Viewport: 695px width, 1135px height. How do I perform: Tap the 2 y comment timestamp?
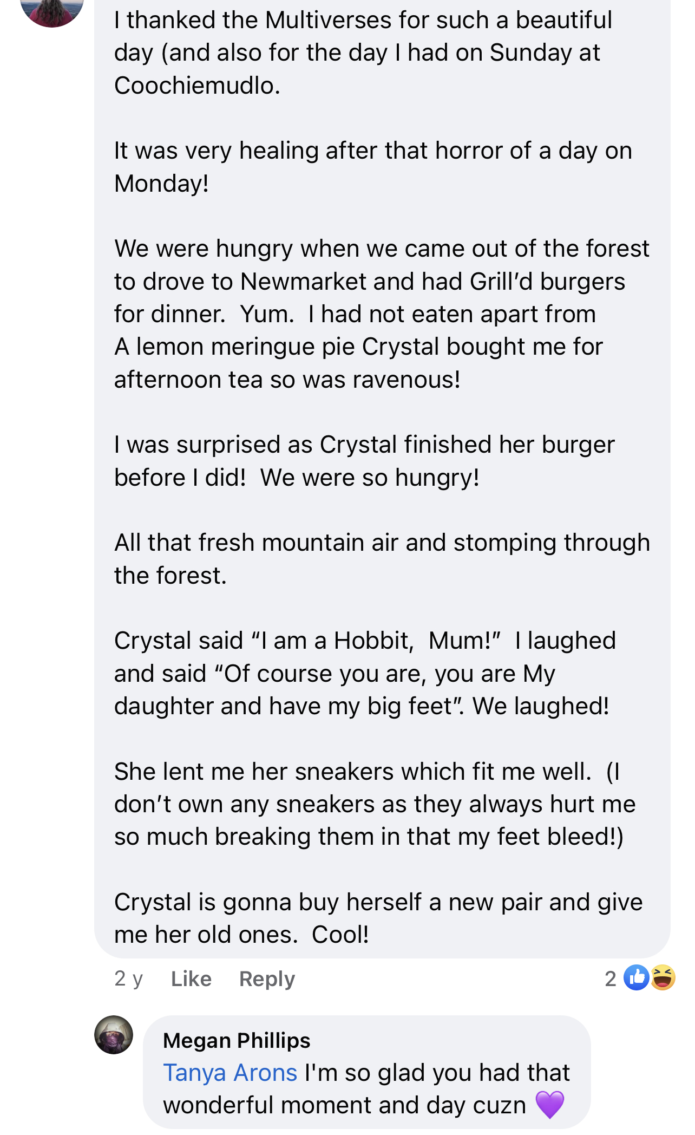click(128, 979)
